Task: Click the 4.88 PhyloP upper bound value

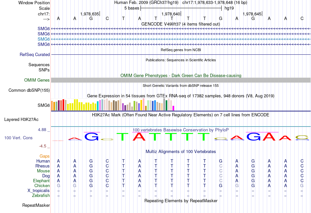Action: (x=42, y=130)
